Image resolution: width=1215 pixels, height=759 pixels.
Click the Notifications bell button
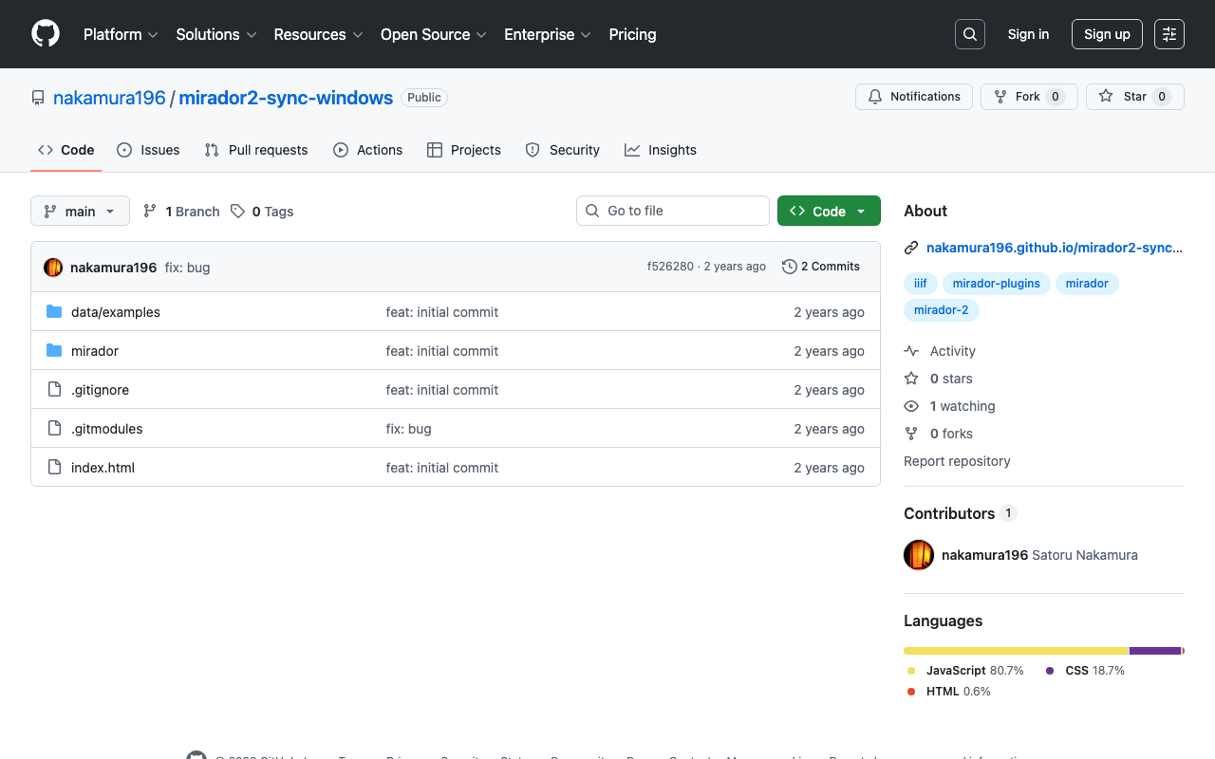915,97
